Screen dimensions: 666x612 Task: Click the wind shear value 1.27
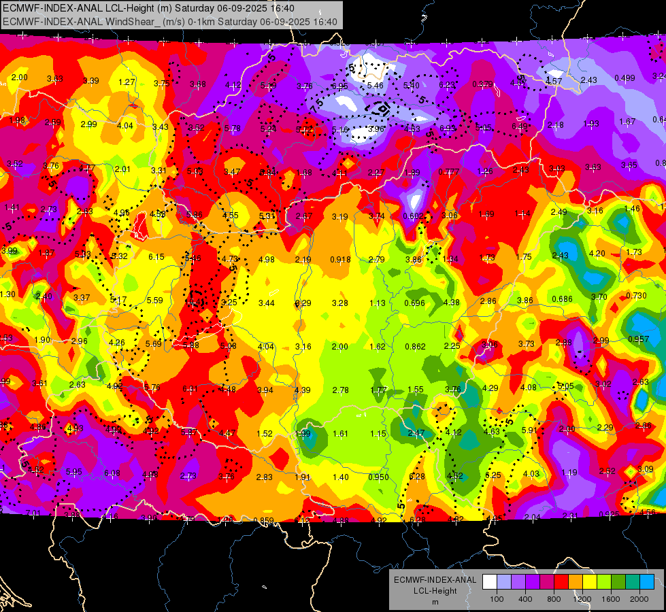[x=127, y=82]
